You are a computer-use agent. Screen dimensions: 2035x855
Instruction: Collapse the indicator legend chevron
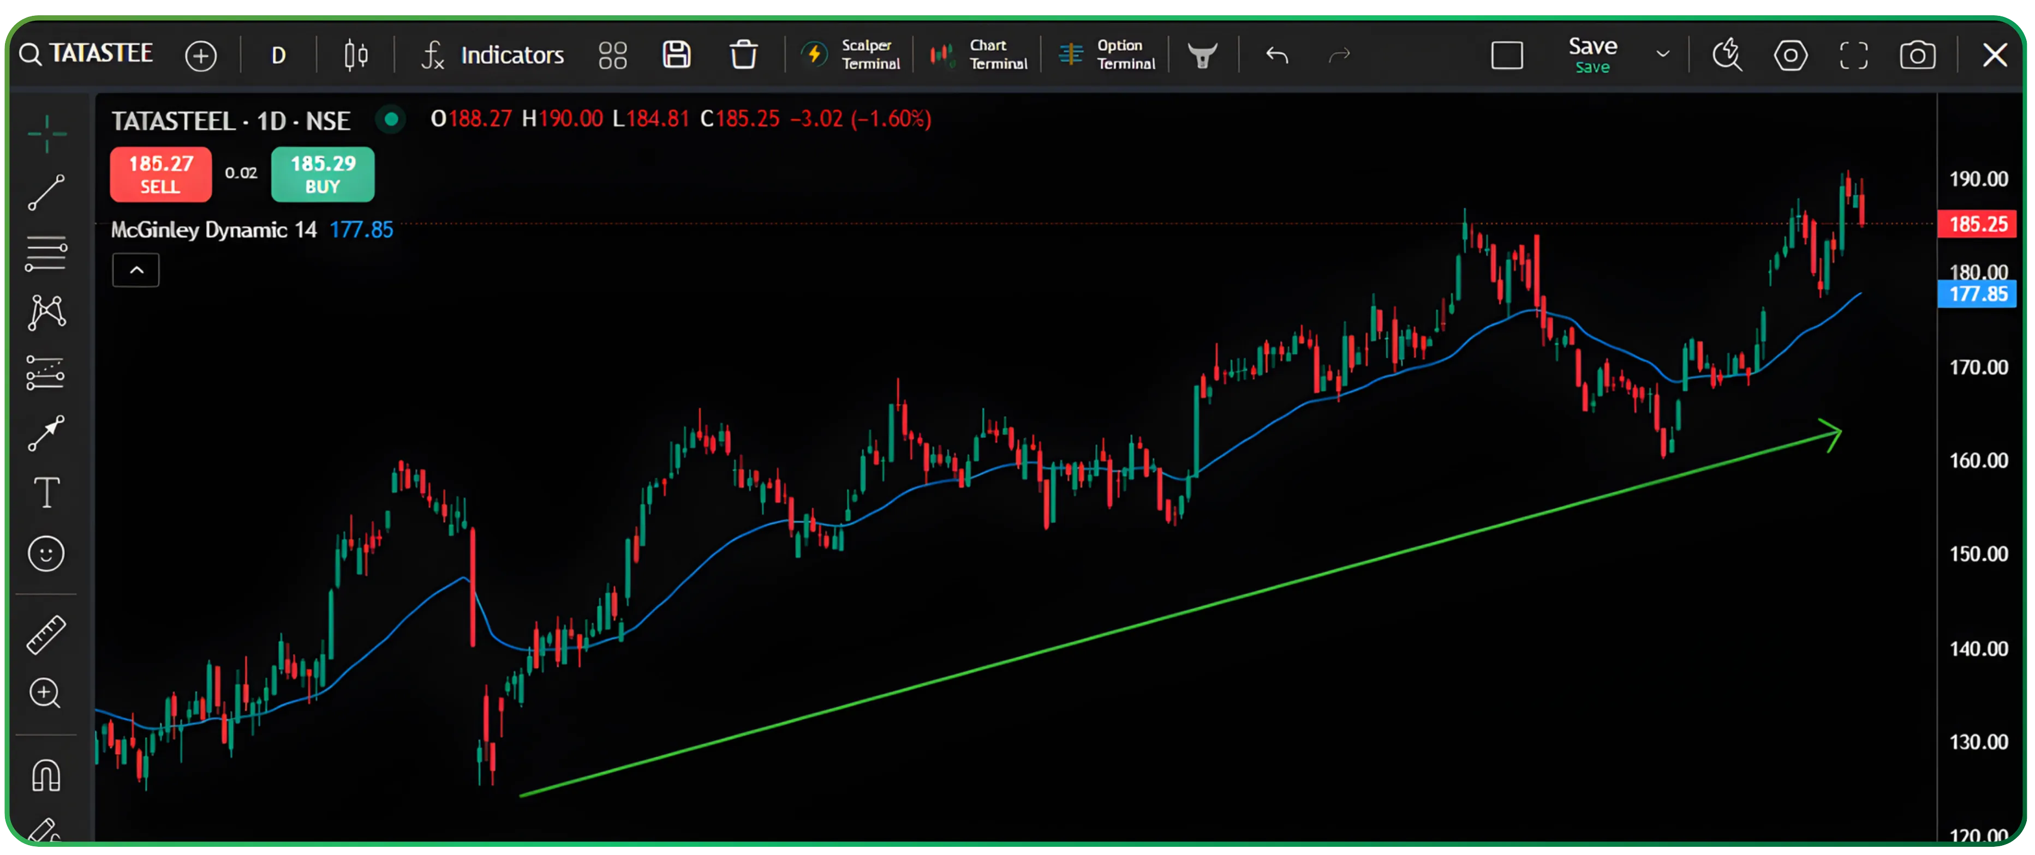click(x=136, y=270)
